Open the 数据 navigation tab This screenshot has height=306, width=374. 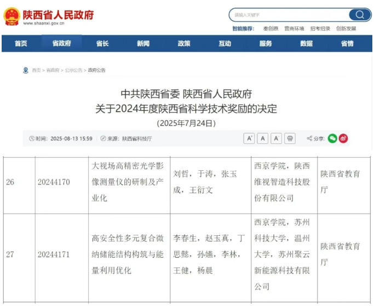[x=306, y=44]
